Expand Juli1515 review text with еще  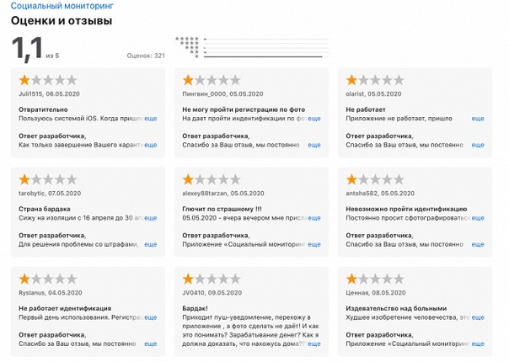(150, 119)
